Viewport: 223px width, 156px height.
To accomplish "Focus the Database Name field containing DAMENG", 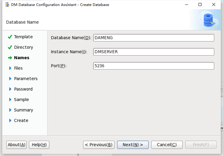I will click(154, 38).
